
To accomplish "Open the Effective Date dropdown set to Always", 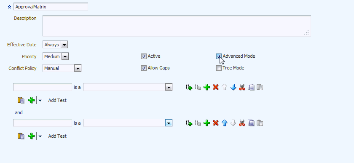I will (x=64, y=45).
